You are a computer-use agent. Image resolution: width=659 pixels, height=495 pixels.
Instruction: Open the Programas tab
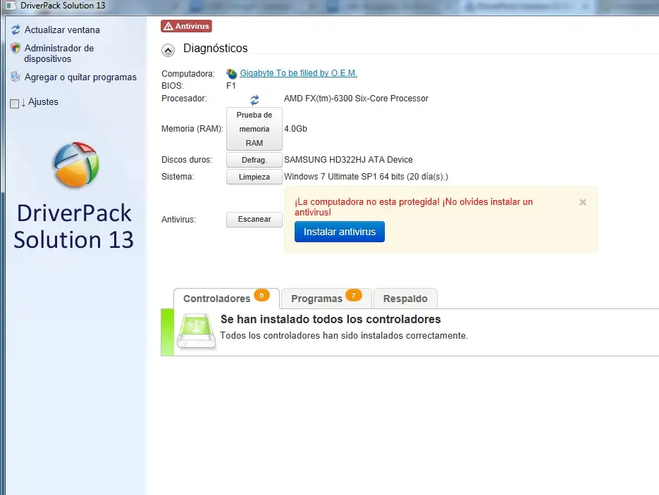click(x=326, y=298)
